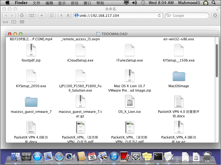This screenshot has width=221, height=165.
Task: Open the Finder menu
Action: pyautogui.click(x=21, y=3)
